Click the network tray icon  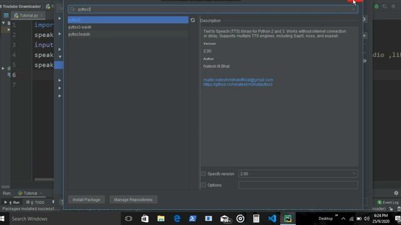coord(352,219)
